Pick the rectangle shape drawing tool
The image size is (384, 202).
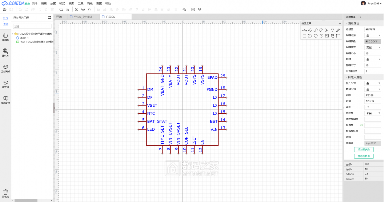(x=304, y=36)
